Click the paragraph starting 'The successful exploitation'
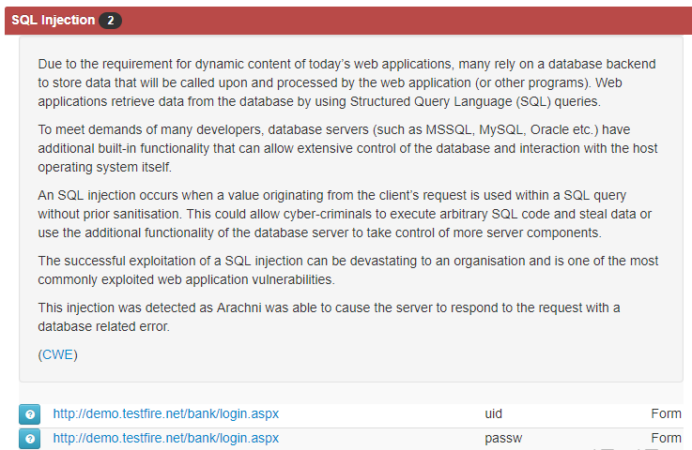Image resolution: width=692 pixels, height=450 pixels. [347, 270]
